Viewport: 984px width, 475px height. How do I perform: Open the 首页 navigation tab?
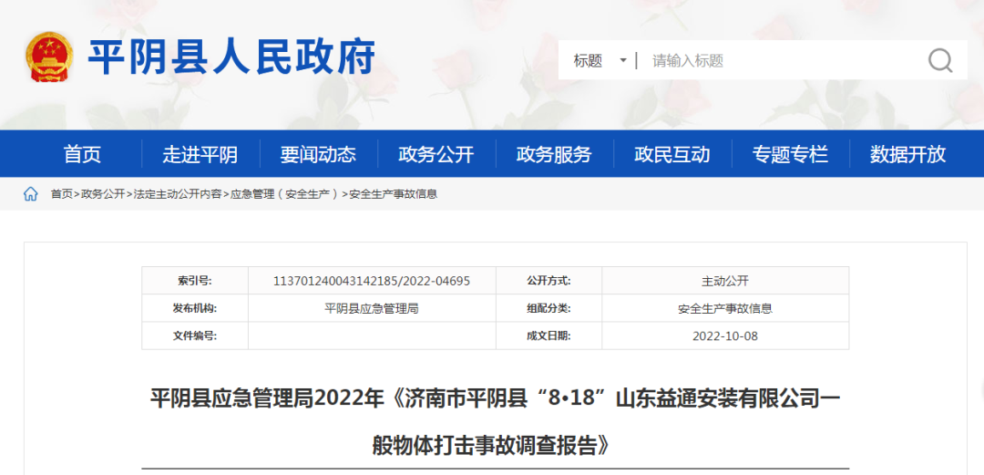pyautogui.click(x=82, y=154)
